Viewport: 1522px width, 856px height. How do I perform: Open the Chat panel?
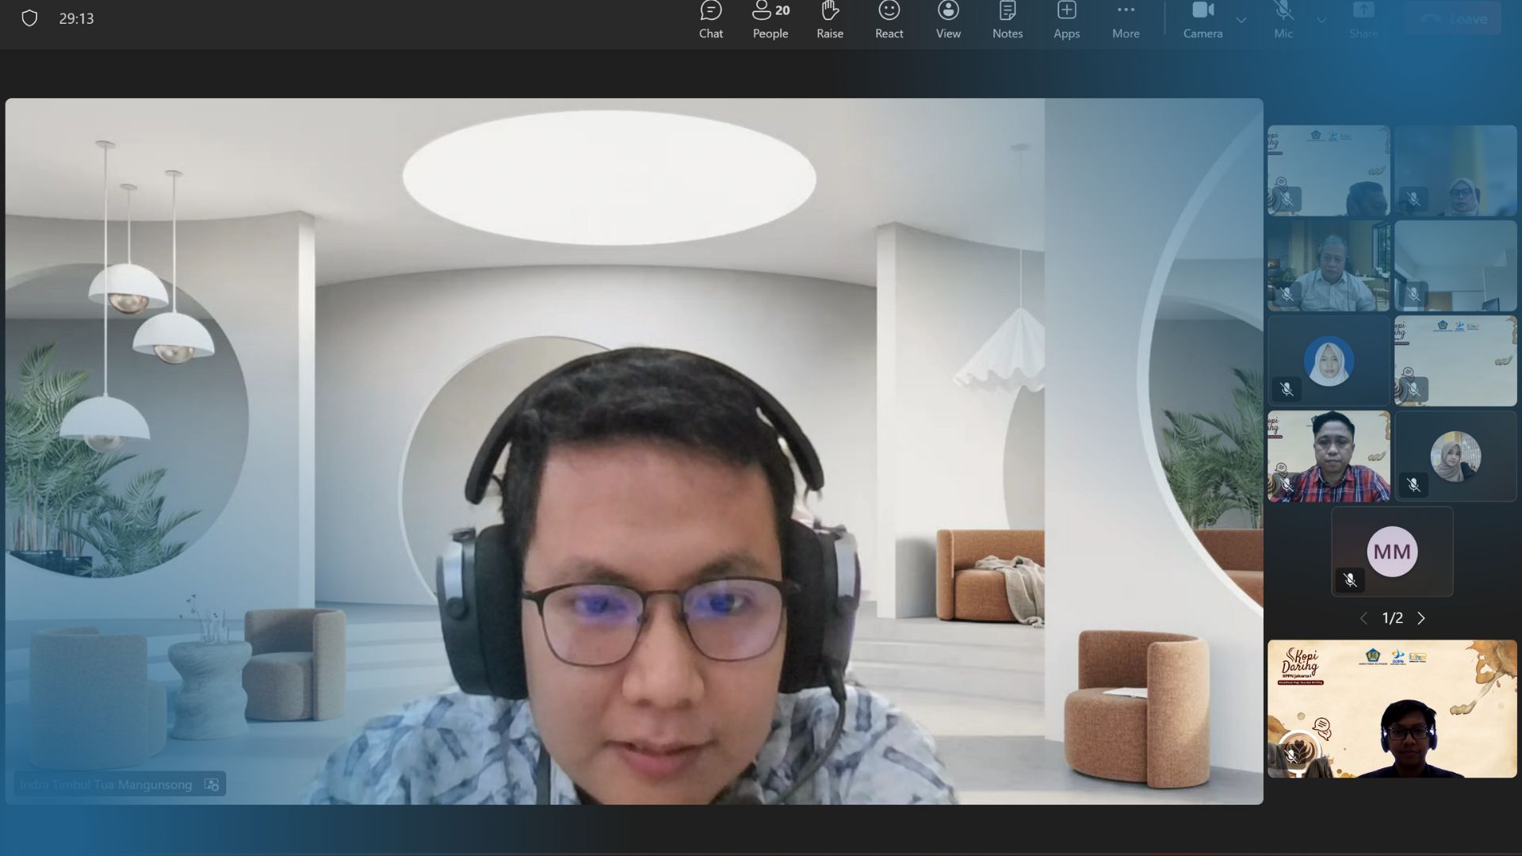pos(710,20)
